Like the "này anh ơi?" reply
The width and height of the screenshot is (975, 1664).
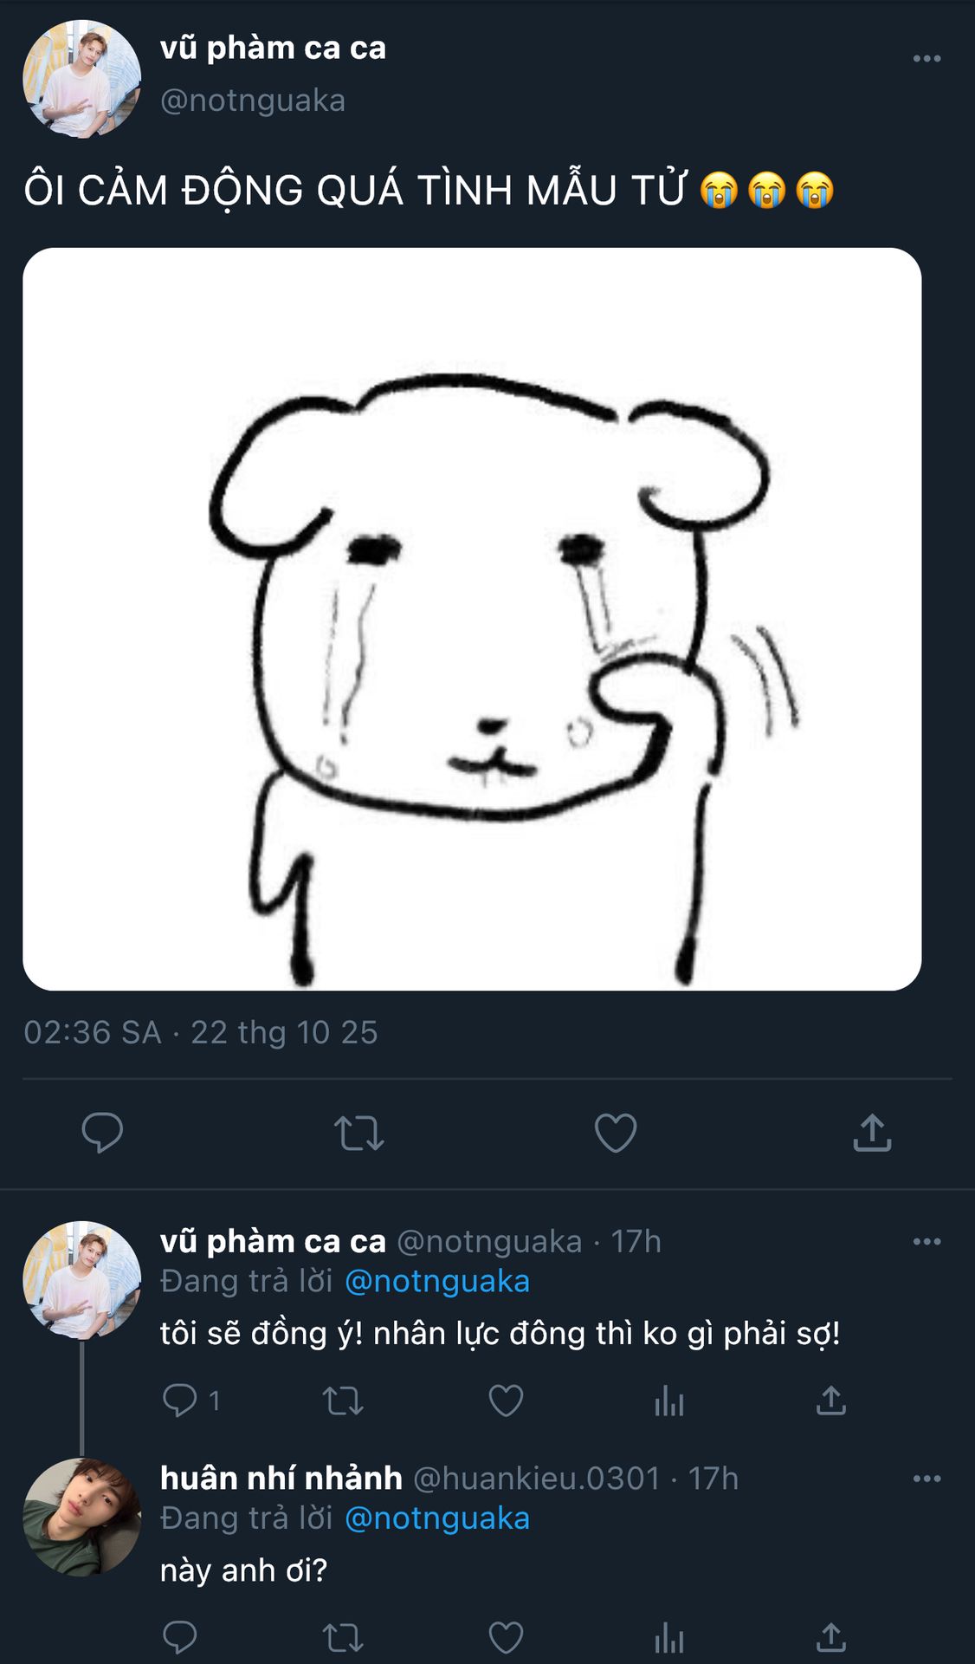coord(506,1638)
